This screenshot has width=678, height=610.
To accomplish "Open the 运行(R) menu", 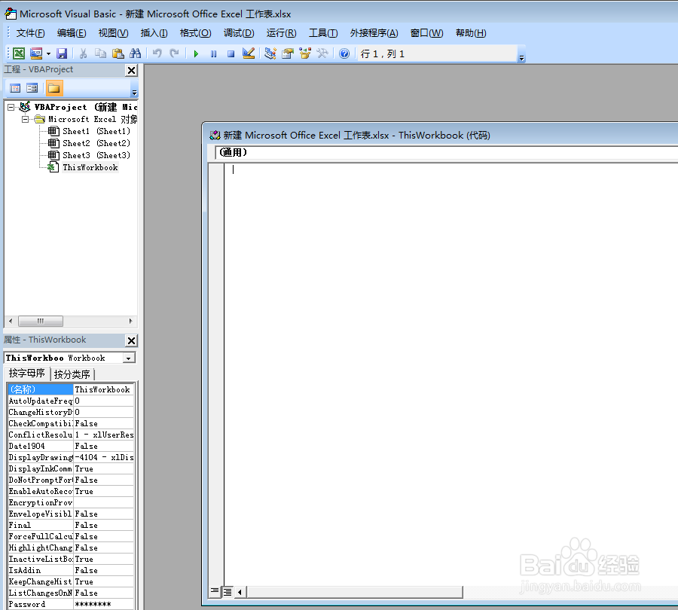I will coord(281,33).
